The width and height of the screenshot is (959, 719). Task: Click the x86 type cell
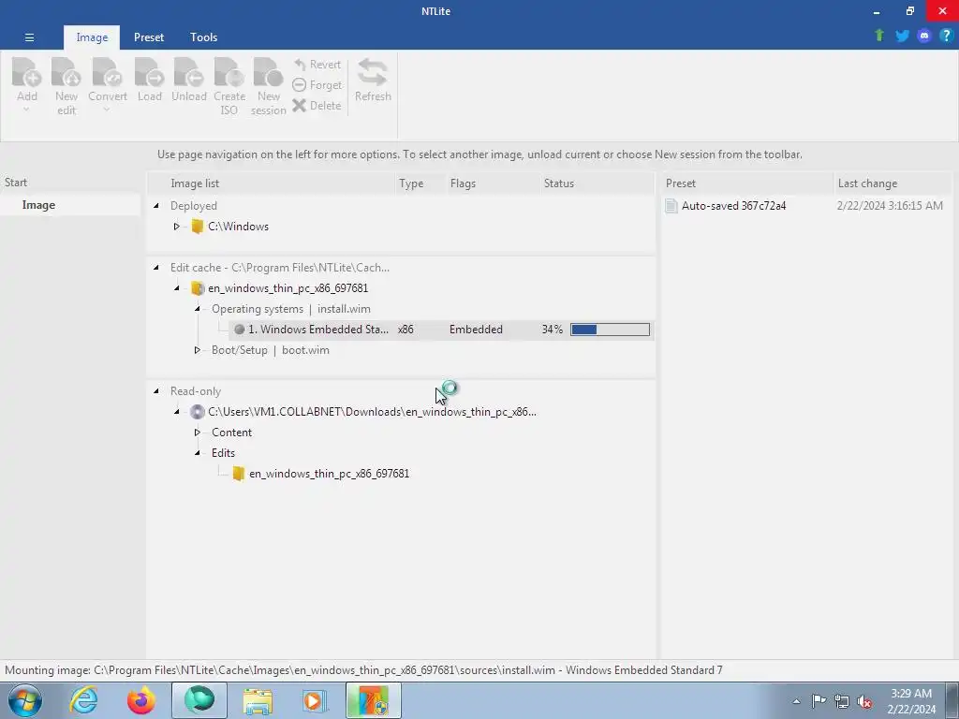[x=406, y=330]
